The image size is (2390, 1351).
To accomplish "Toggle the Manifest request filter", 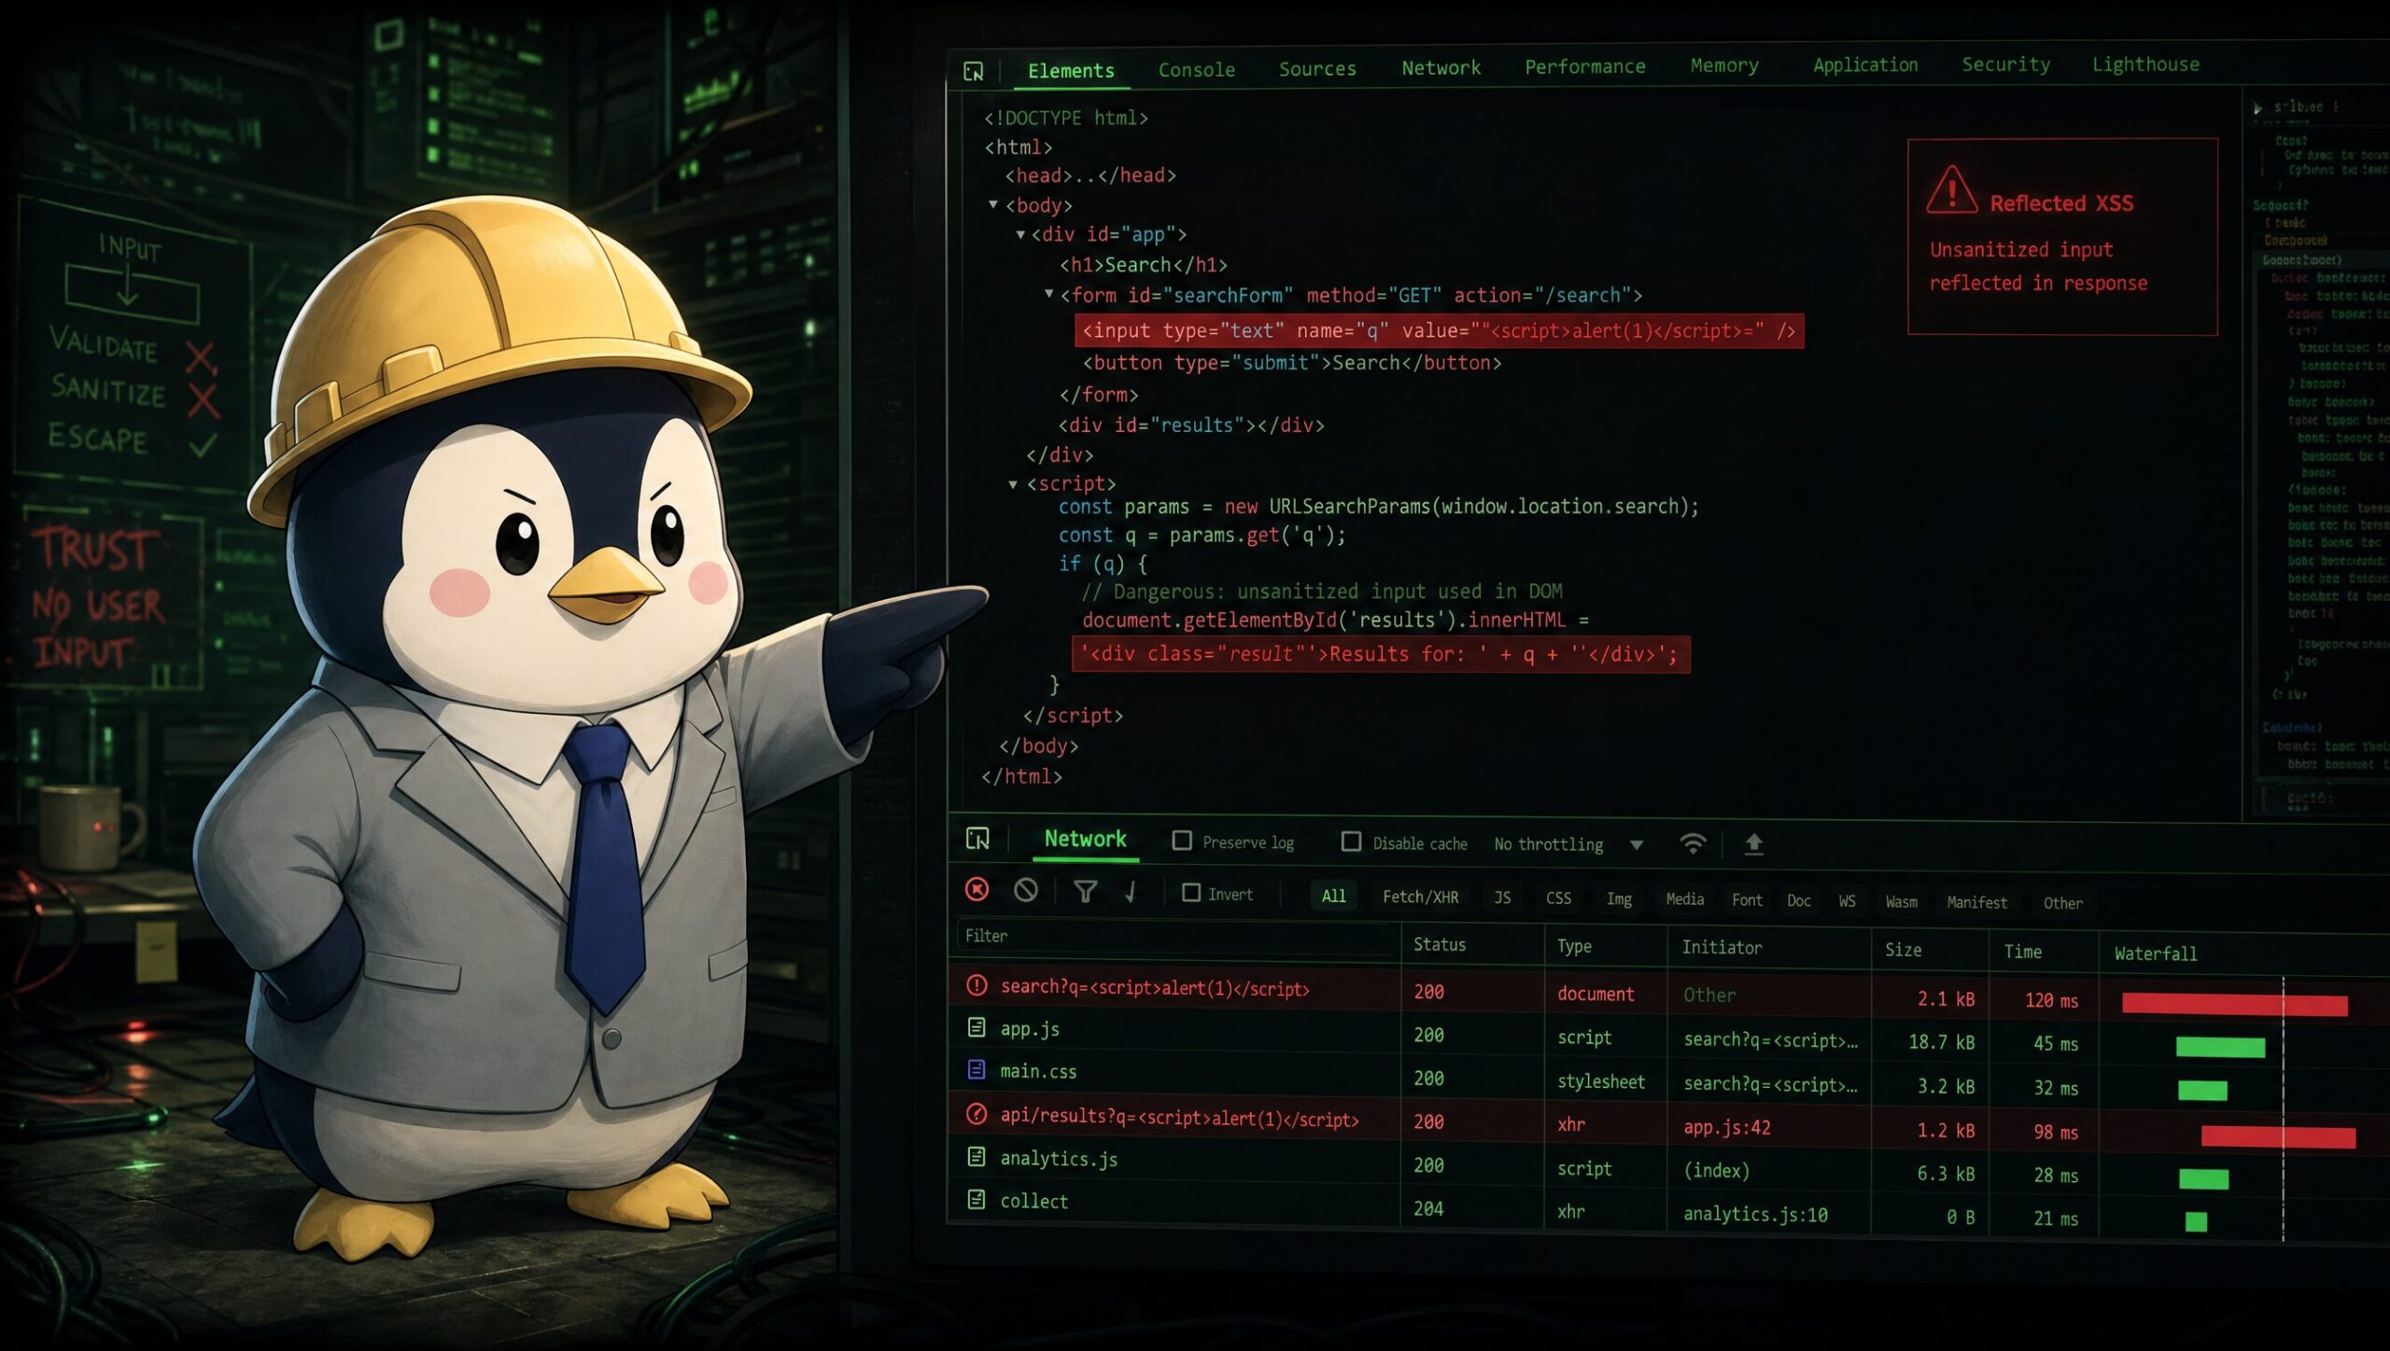I will (x=1976, y=903).
